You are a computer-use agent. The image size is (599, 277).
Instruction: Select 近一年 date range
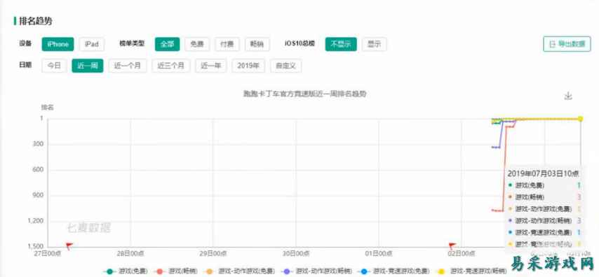[x=211, y=66]
